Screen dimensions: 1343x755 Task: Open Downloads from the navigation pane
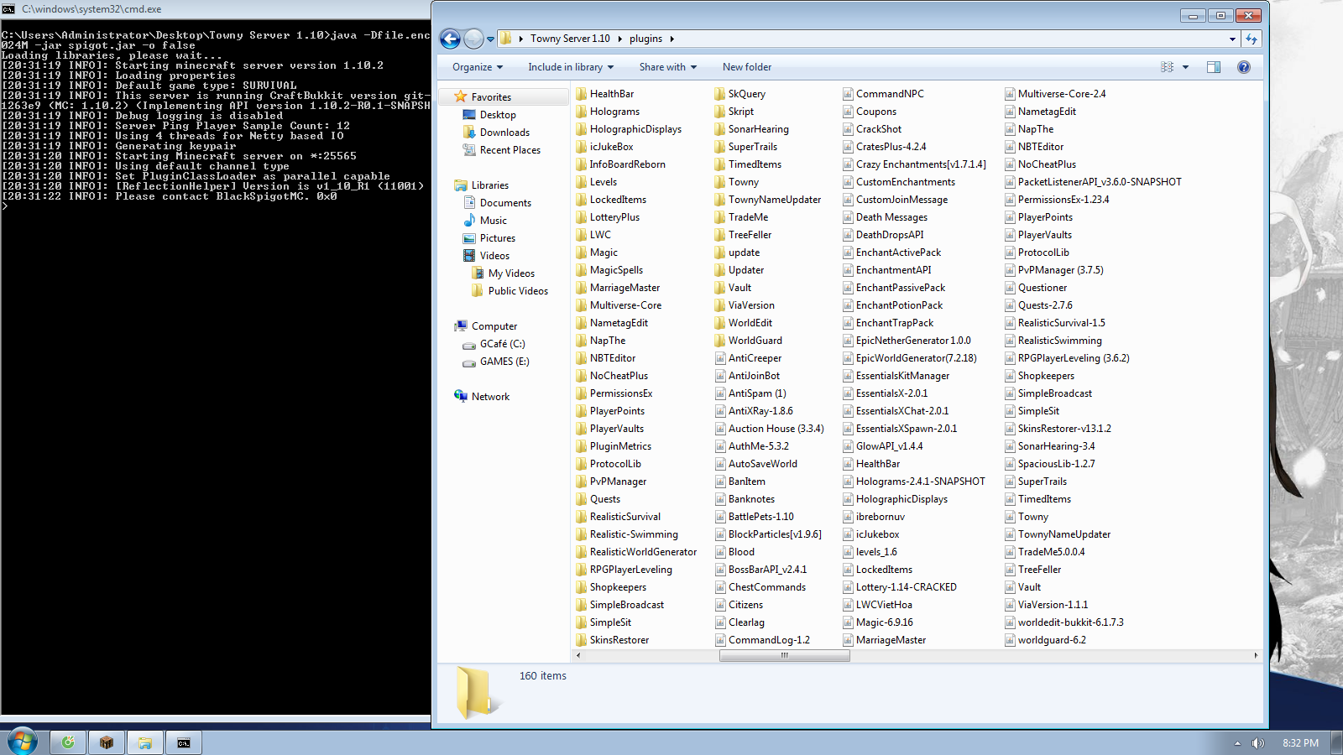point(504,133)
